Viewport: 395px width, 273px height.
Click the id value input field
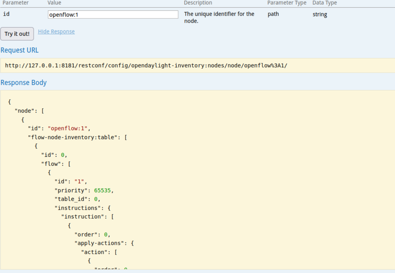[113, 15]
